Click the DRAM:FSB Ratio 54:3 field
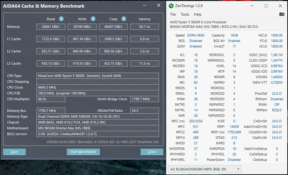The height and width of the screenshot is (175, 288). (x=145, y=111)
